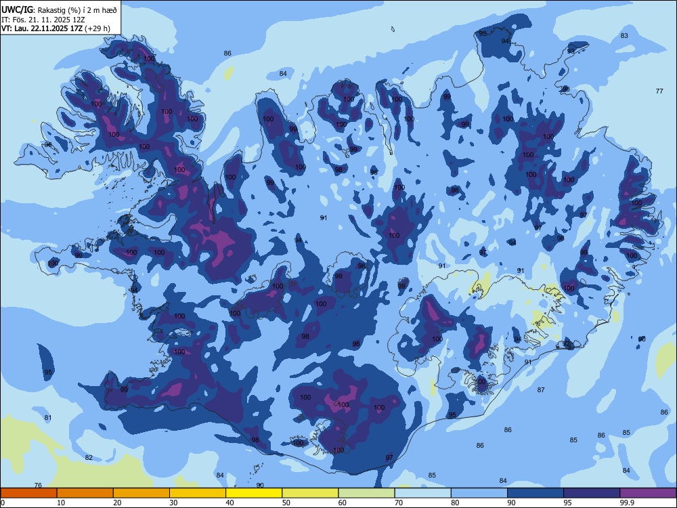Click the legend tick label '30'
The width and height of the screenshot is (677, 508).
pyautogui.click(x=173, y=503)
